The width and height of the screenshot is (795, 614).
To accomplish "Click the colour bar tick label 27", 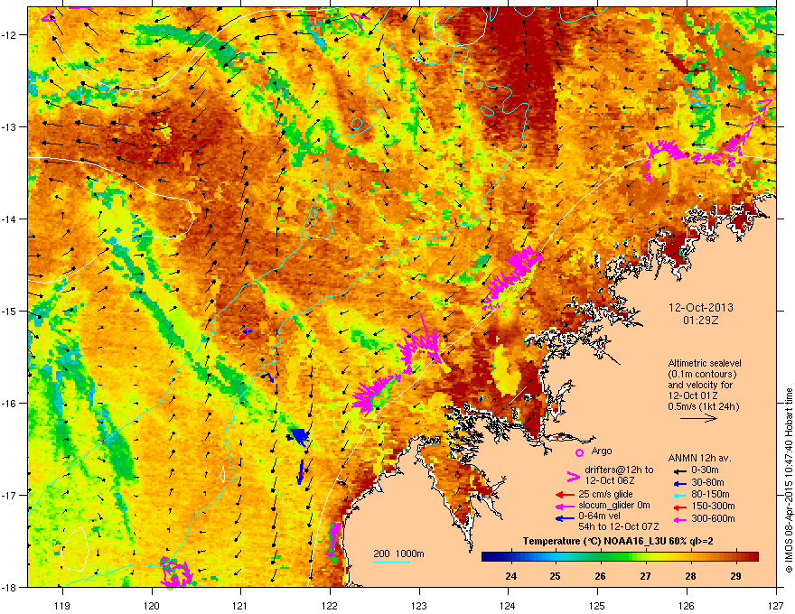I will point(645,575).
